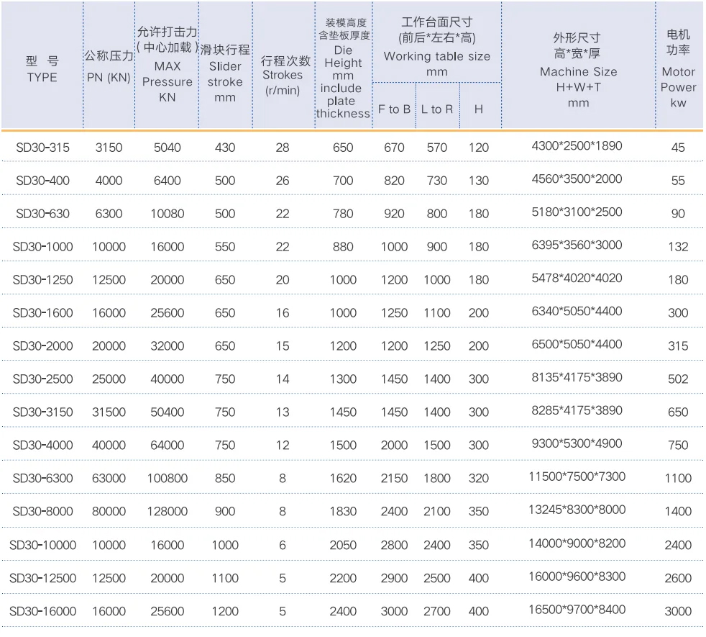
Task: Click the TYPE column header
Action: [x=42, y=70]
